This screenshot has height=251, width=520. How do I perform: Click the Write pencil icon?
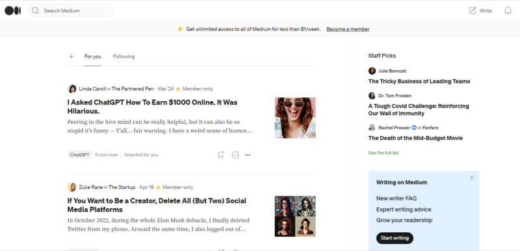click(473, 10)
